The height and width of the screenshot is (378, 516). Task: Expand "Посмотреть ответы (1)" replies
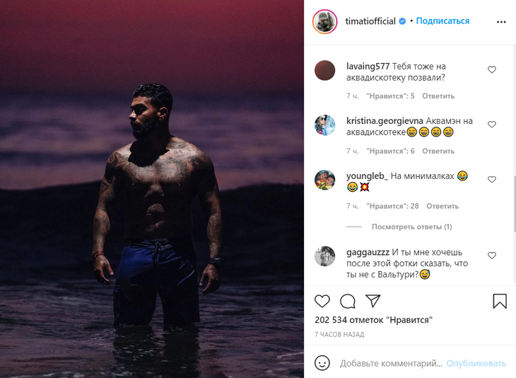pos(411,227)
